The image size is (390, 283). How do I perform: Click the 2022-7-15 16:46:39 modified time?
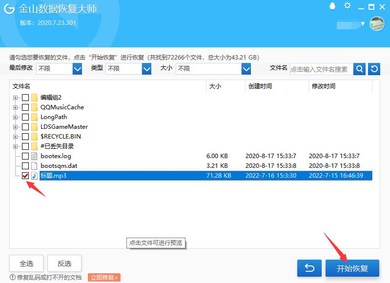336,175
